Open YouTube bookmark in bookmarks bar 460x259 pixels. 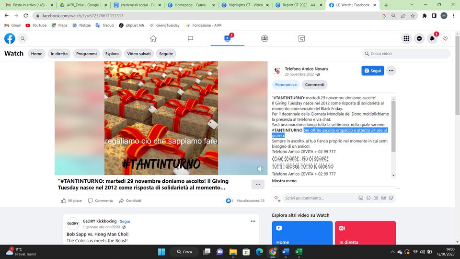pyautogui.click(x=36, y=25)
